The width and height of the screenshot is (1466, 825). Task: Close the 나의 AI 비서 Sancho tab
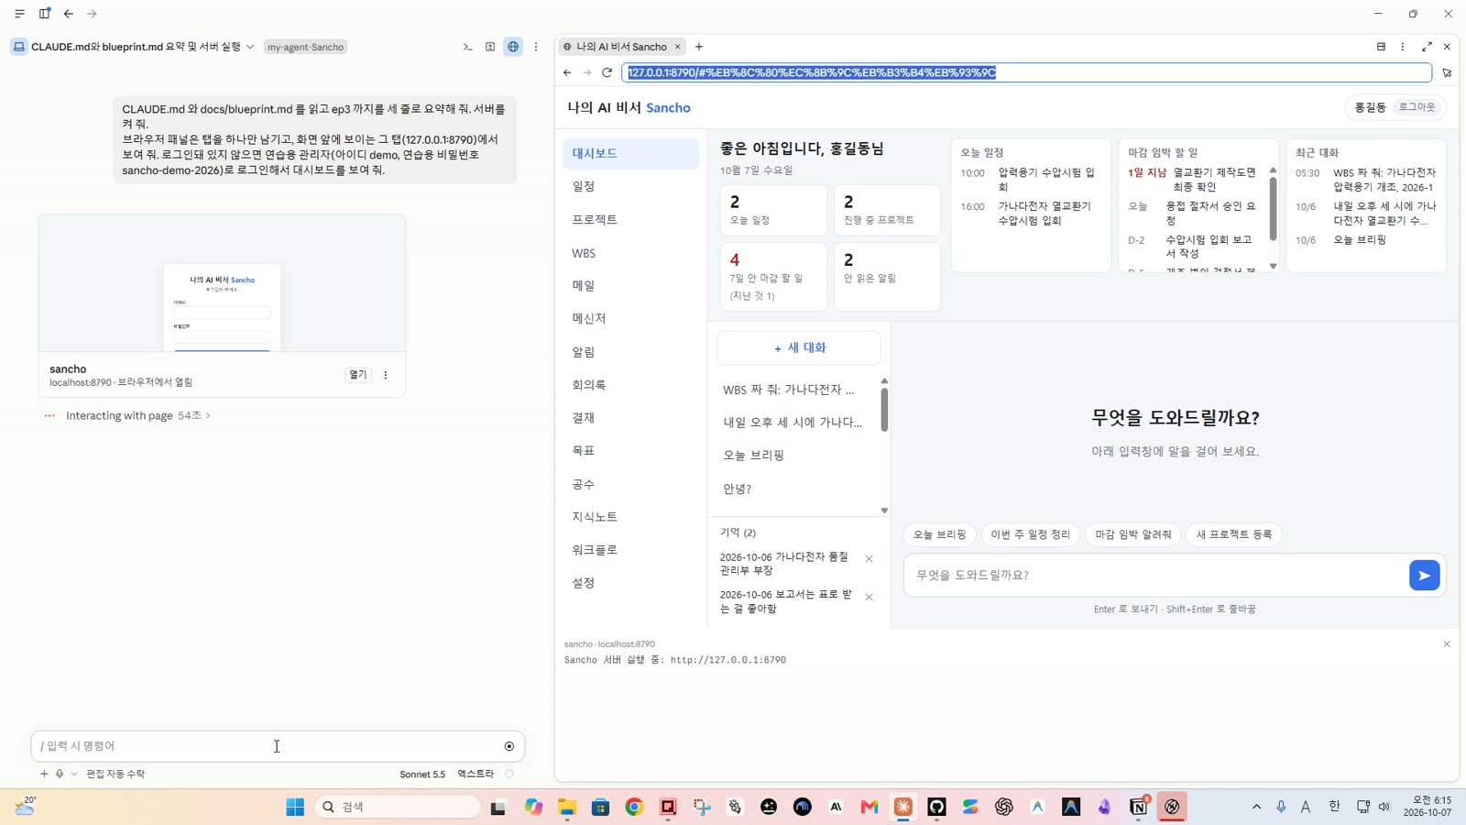coord(678,47)
